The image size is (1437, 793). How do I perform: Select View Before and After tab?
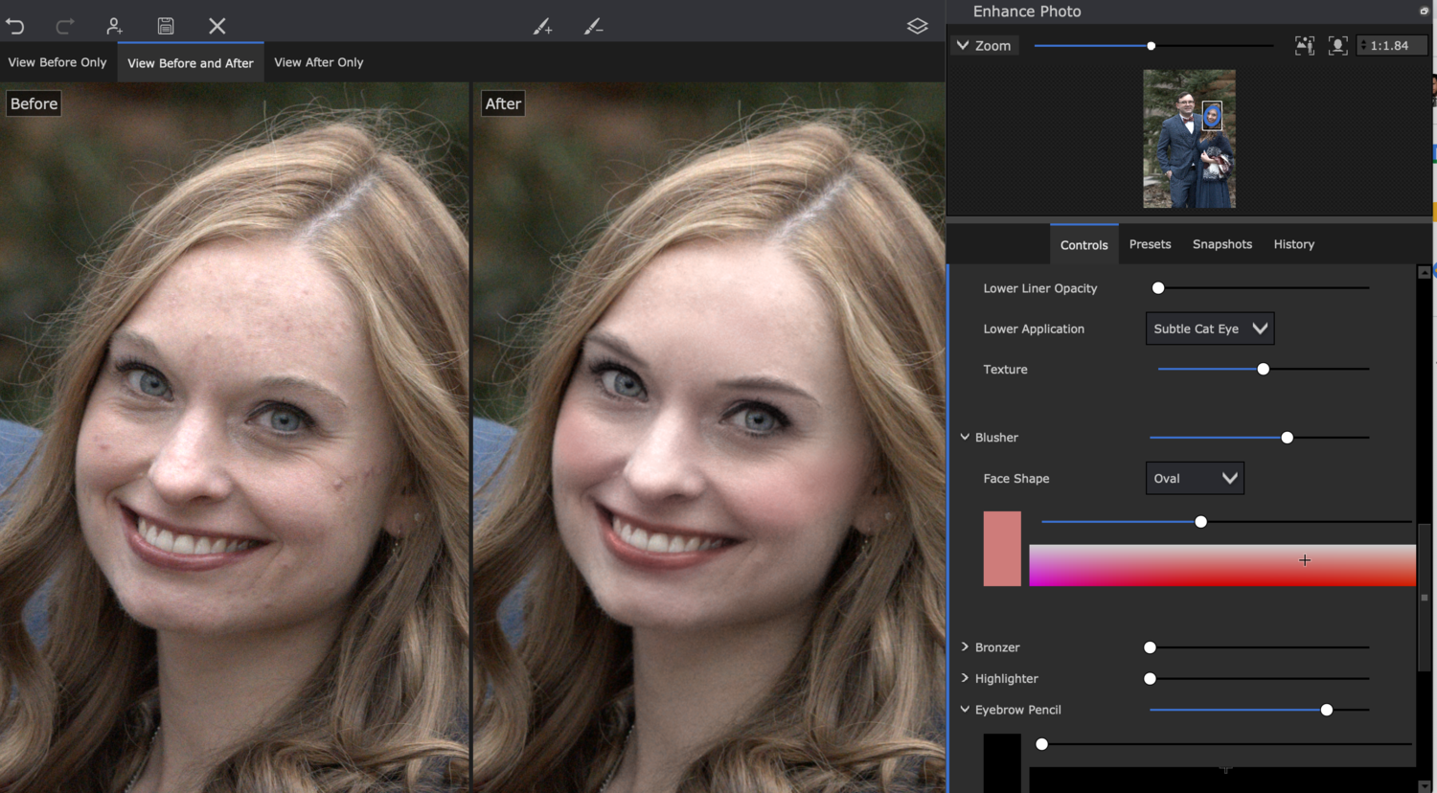point(191,62)
